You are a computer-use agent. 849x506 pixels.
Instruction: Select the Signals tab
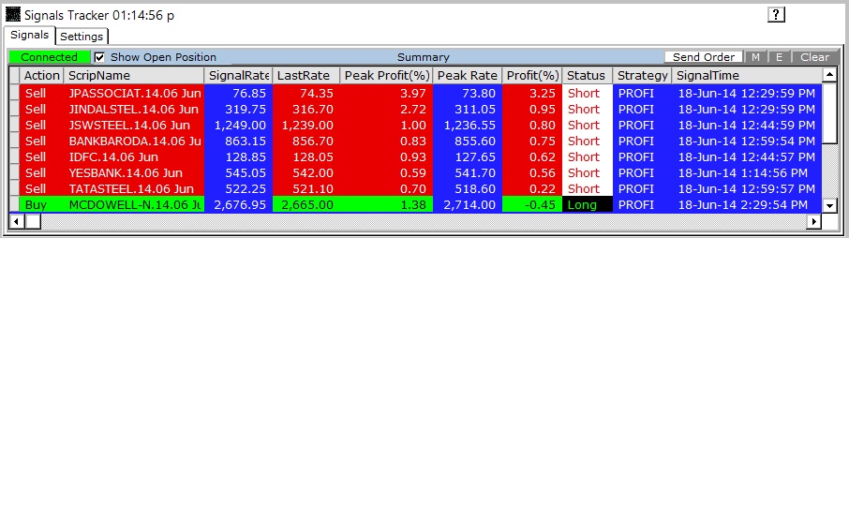29,36
